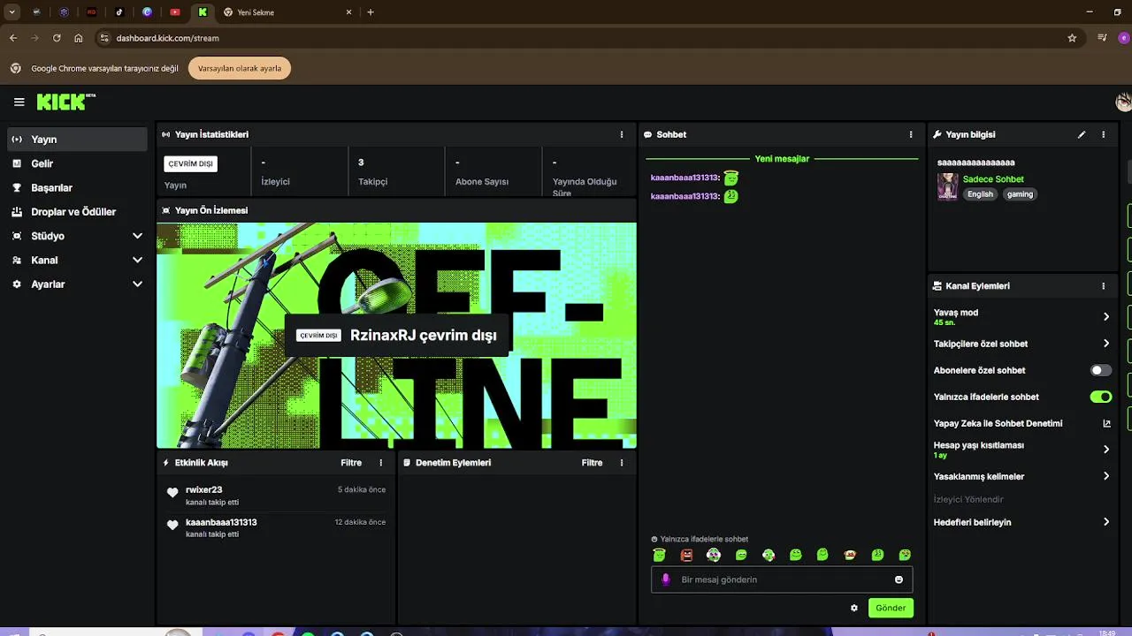The width and height of the screenshot is (1132, 636).
Task: Go back in the browser
Action: tap(13, 38)
